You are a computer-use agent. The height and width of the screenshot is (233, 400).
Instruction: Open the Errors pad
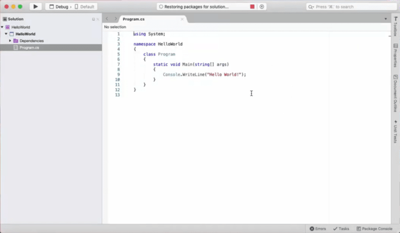point(318,229)
